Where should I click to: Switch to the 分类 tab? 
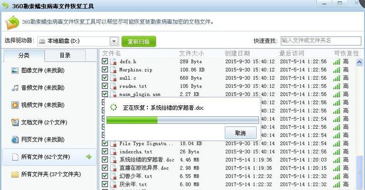[24, 56]
